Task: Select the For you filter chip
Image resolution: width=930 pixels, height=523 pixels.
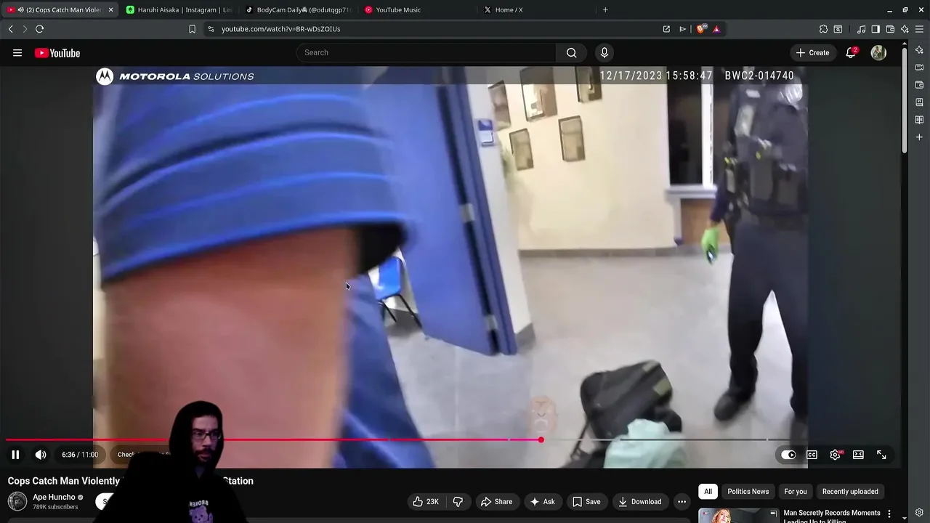Action: [x=796, y=492]
